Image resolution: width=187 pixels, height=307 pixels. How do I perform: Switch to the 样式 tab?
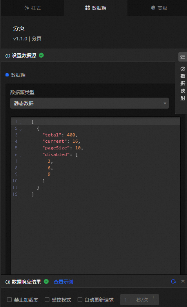(33, 8)
